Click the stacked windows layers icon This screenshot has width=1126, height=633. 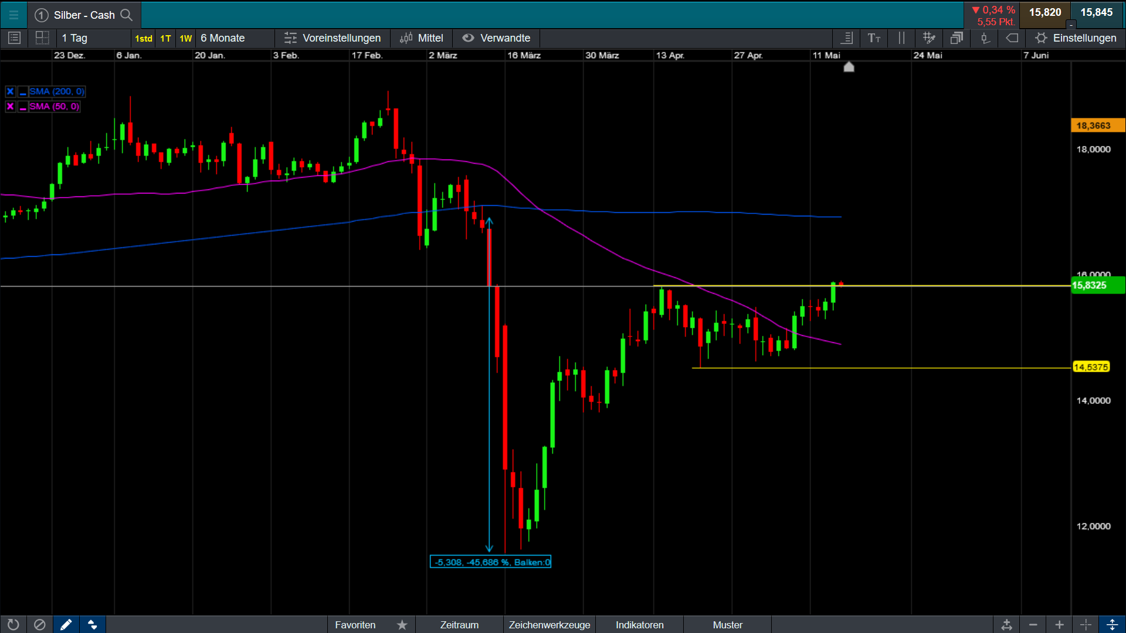coord(957,38)
